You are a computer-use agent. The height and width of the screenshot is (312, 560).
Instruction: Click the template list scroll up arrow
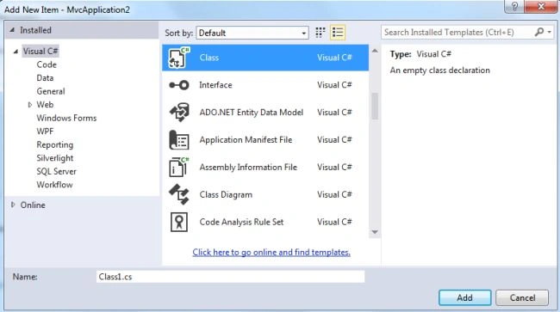pyautogui.click(x=375, y=51)
